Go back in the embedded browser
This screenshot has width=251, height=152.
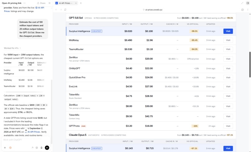(x=56, y=10)
